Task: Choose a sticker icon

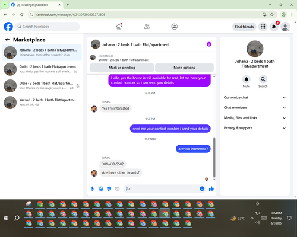Action: (x=109, y=189)
